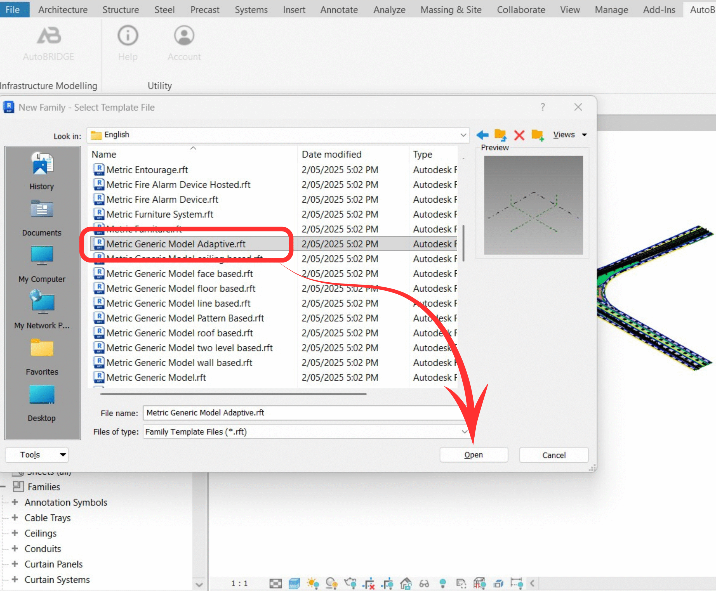Expand the Cable Trays family node
This screenshot has width=716, height=591.
pos(15,517)
